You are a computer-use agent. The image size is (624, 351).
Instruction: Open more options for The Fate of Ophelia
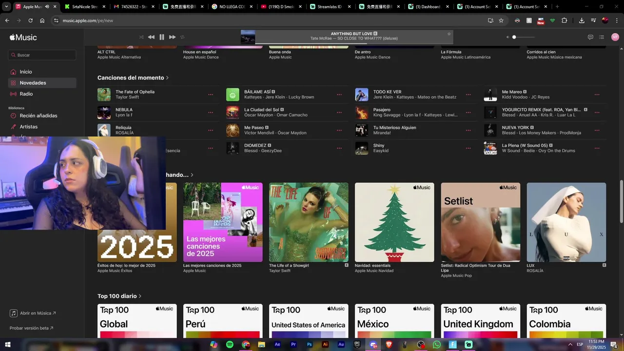coord(211,95)
